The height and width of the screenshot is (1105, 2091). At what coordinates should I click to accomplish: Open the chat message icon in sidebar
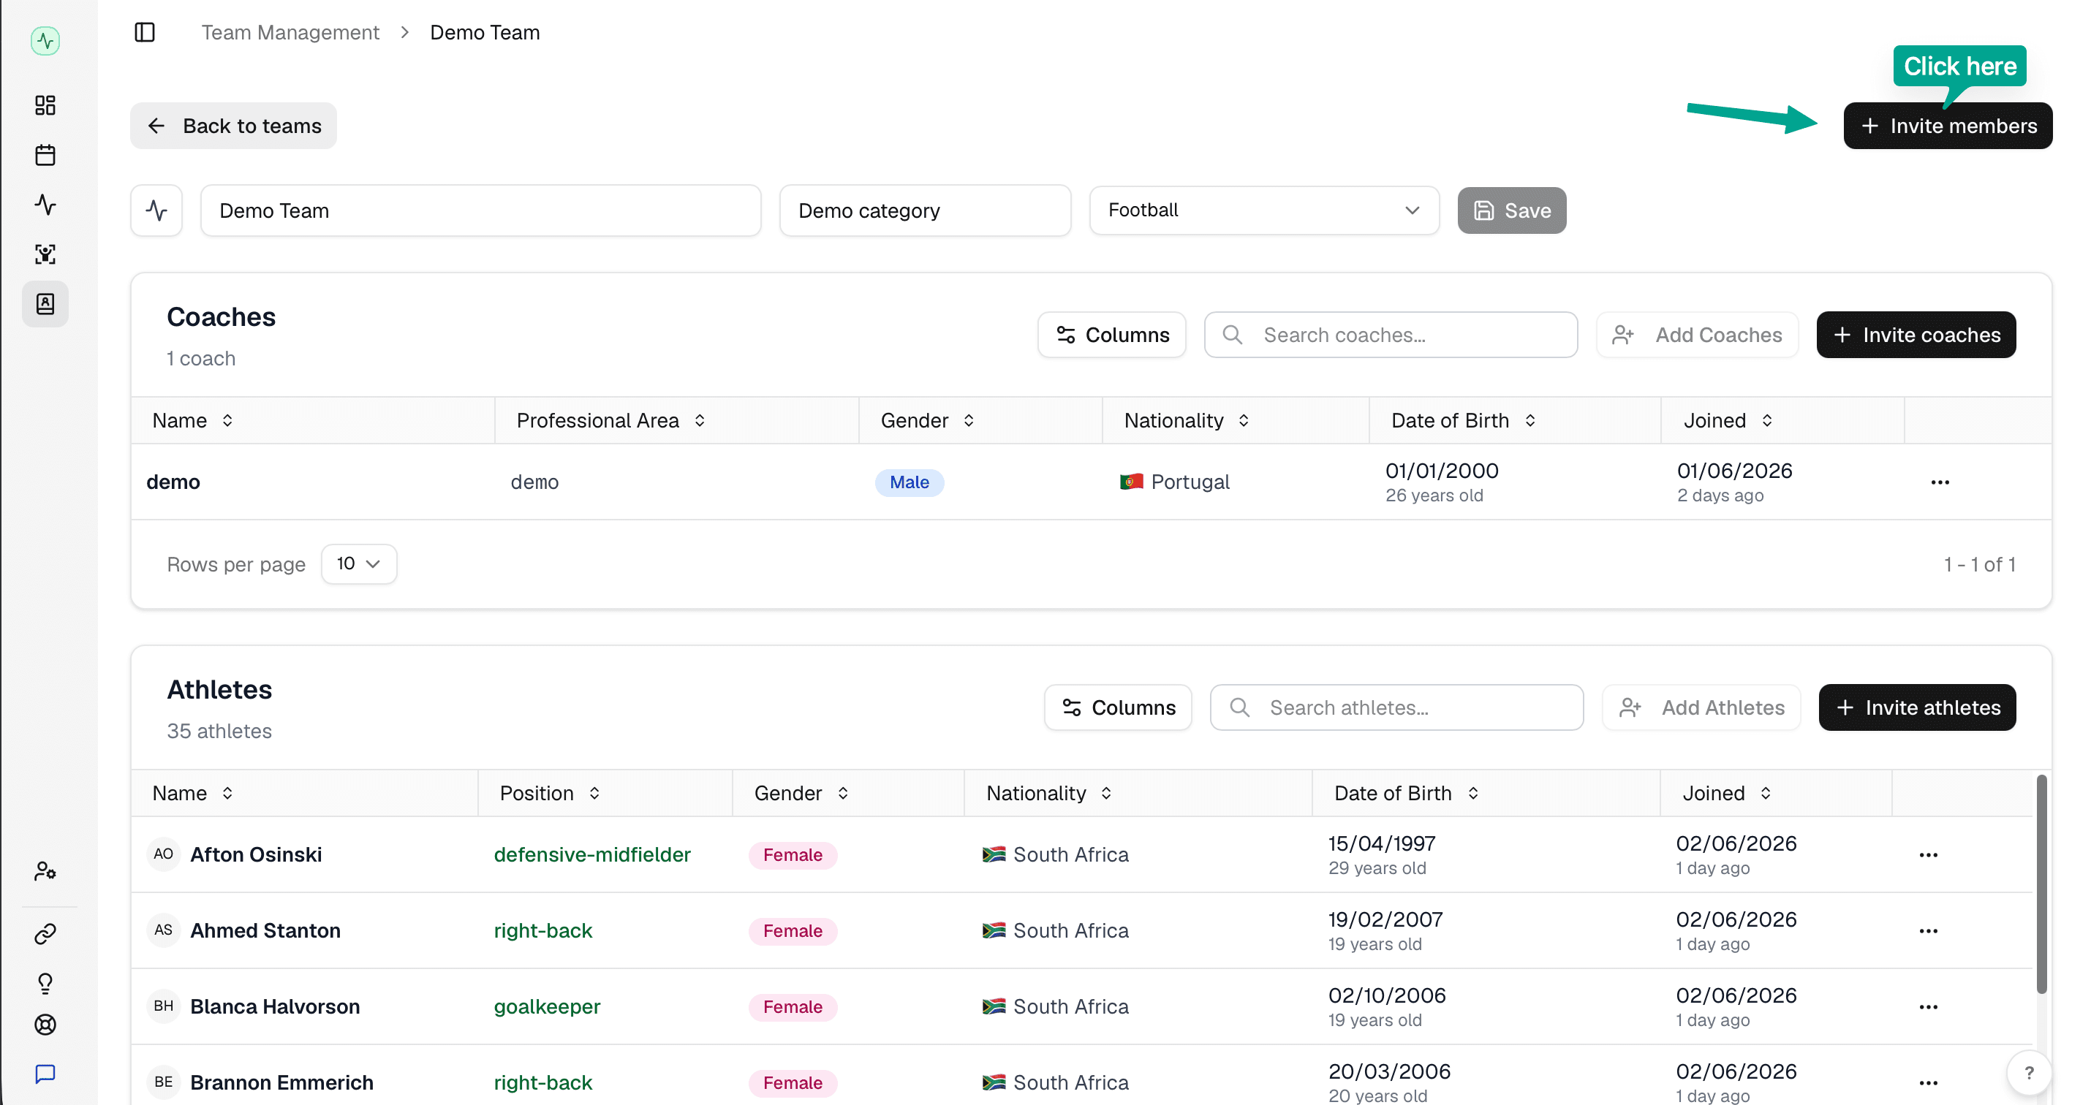(45, 1074)
